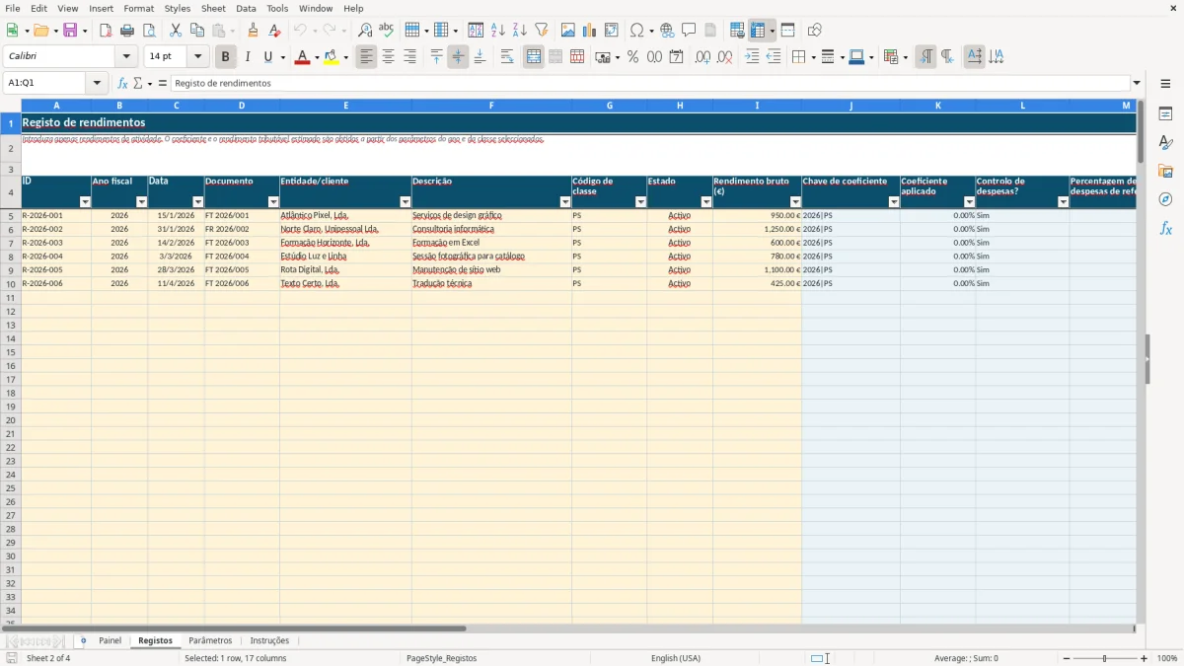The width and height of the screenshot is (1184, 666).
Task: Open Print Preview
Action: point(149,31)
